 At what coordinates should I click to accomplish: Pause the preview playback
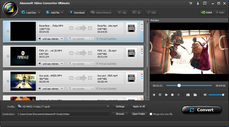coord(160,95)
